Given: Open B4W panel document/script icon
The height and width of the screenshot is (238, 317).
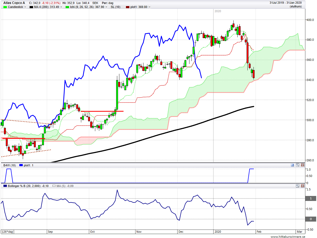Looking at the screenshot, I should coord(292,165).
